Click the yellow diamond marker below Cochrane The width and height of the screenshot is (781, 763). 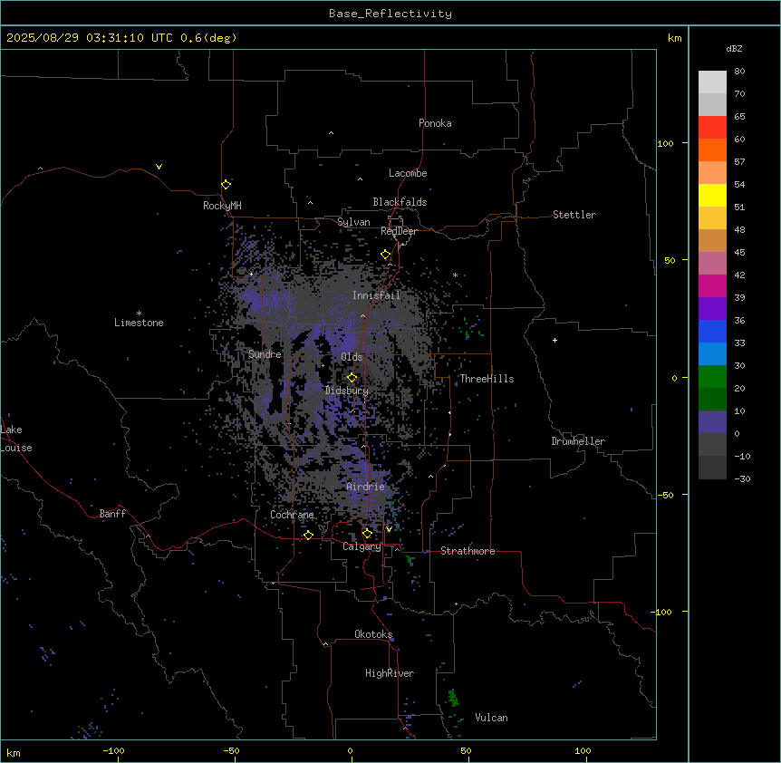tap(308, 535)
